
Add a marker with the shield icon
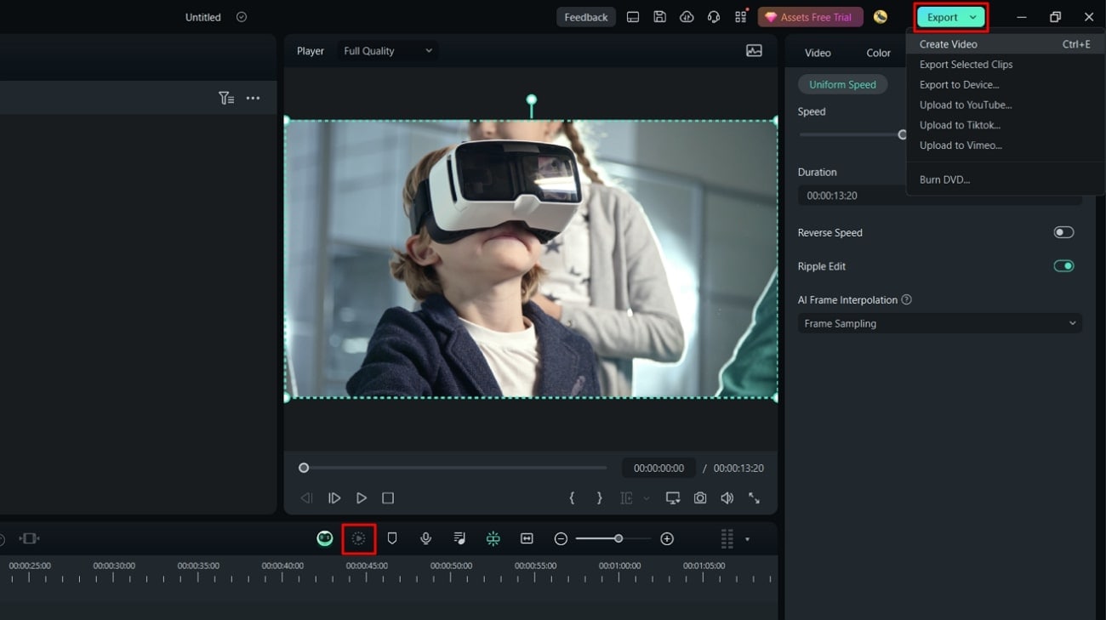[392, 538]
